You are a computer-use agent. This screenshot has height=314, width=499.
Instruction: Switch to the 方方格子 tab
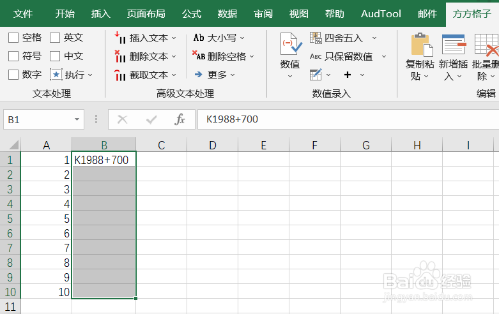click(x=472, y=13)
